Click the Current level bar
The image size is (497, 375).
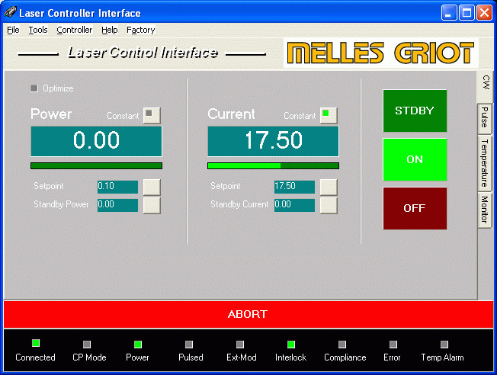pyautogui.click(x=273, y=166)
